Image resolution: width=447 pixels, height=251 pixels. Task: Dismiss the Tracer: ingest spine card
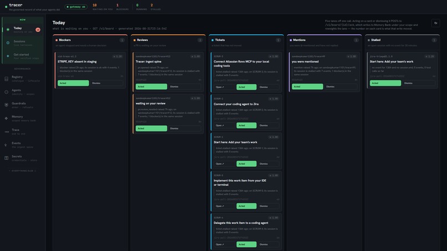pos(185,86)
